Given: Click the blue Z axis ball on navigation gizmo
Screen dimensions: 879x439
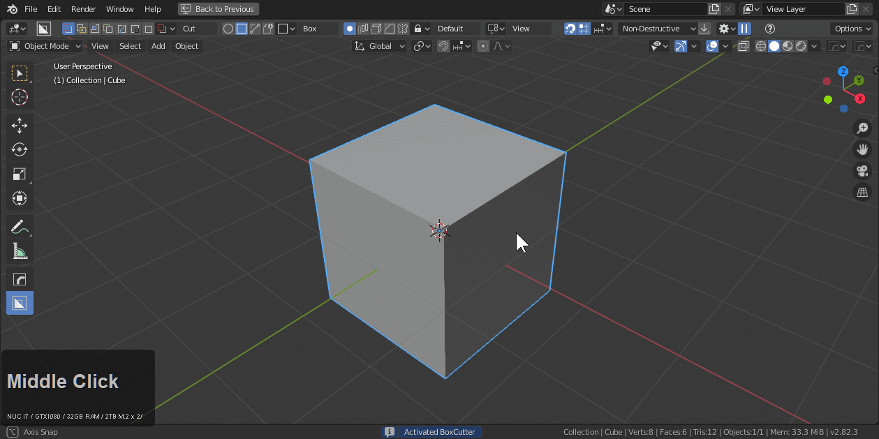Looking at the screenshot, I should pos(843,70).
